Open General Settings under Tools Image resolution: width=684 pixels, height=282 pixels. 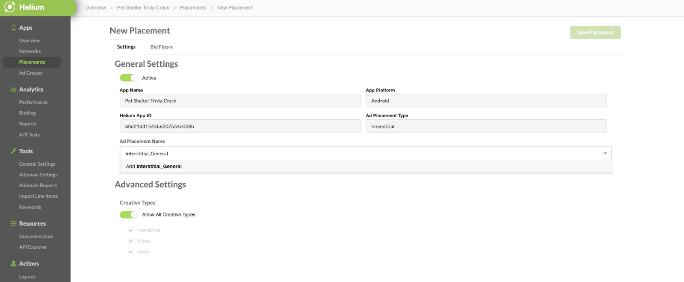pyautogui.click(x=37, y=164)
